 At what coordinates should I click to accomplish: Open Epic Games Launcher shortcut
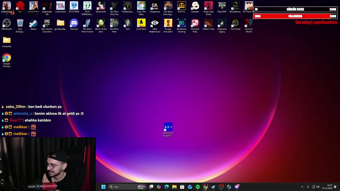click(x=47, y=26)
